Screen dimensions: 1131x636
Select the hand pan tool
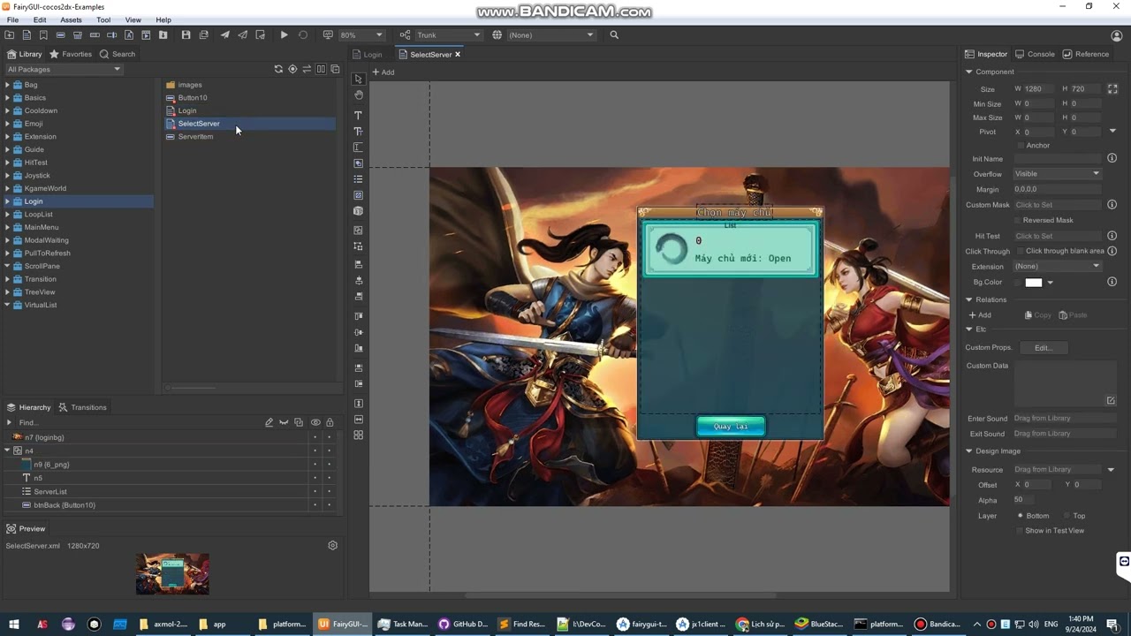(x=358, y=95)
